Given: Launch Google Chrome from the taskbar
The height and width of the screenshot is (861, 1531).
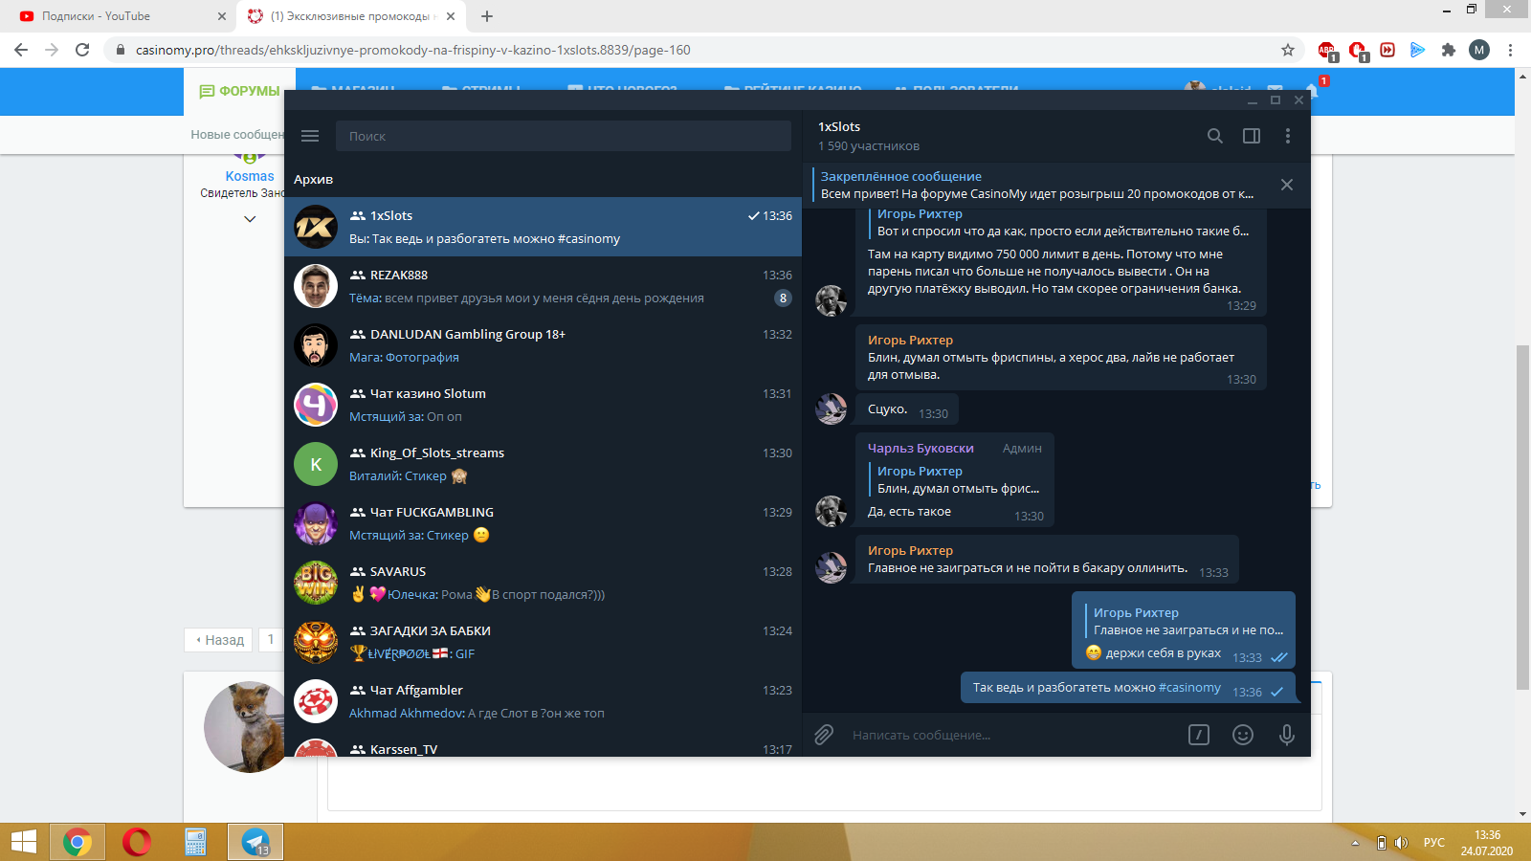Looking at the screenshot, I should 78,842.
